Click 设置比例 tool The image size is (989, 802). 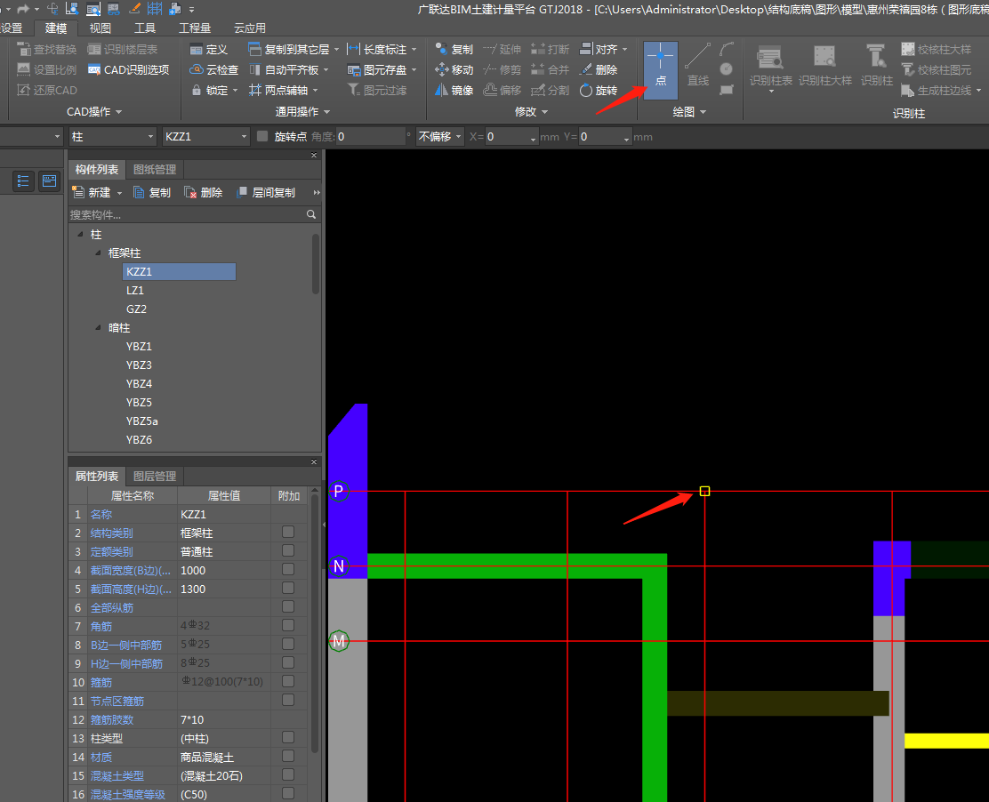coord(46,70)
